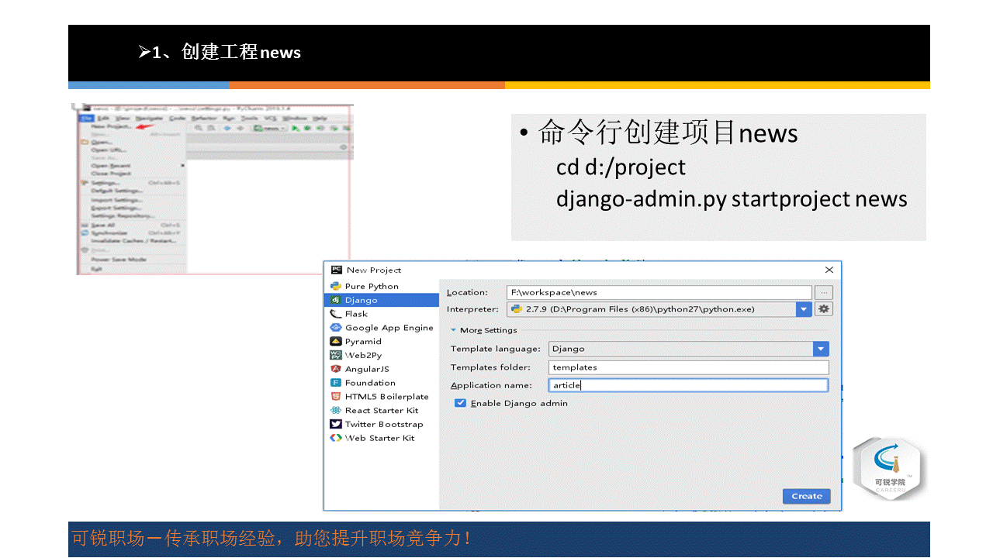Choose Power Save Mode in File menu
993x558 pixels.
(132, 260)
